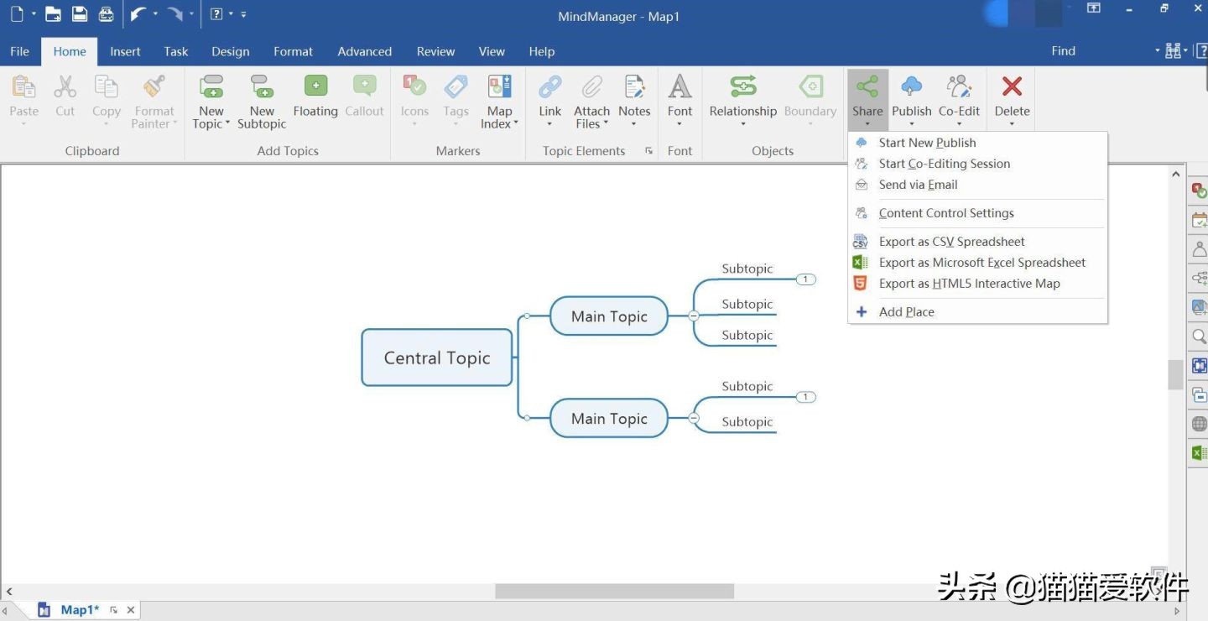Click the Relationship icon

coord(742,87)
